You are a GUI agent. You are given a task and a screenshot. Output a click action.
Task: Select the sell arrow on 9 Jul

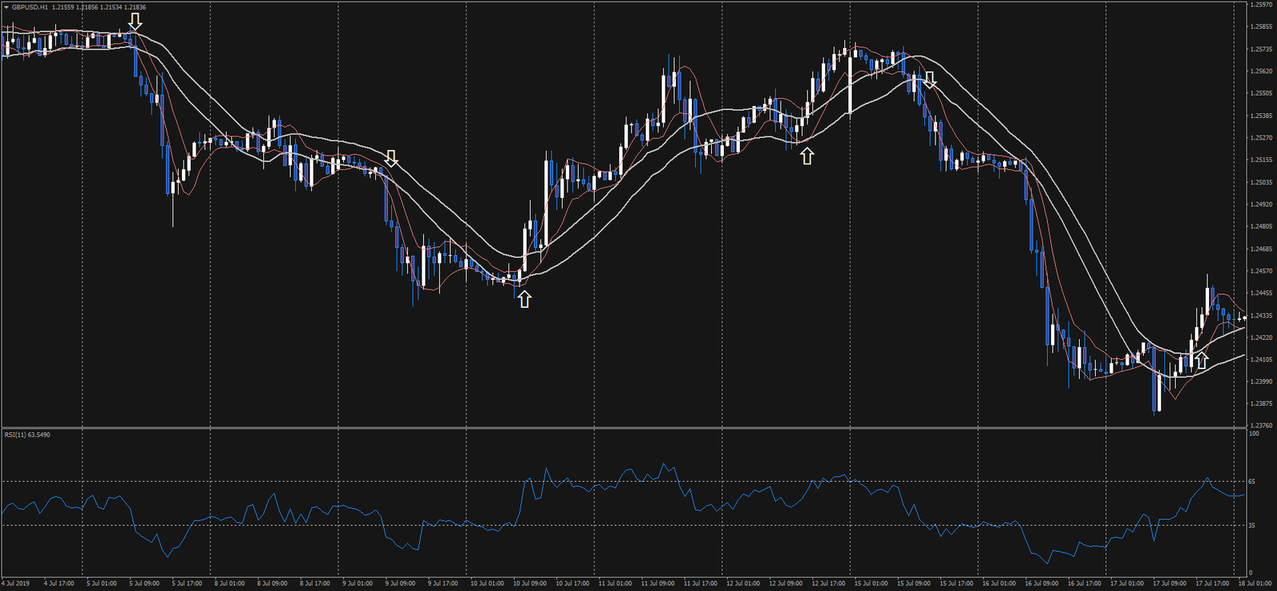tap(391, 158)
